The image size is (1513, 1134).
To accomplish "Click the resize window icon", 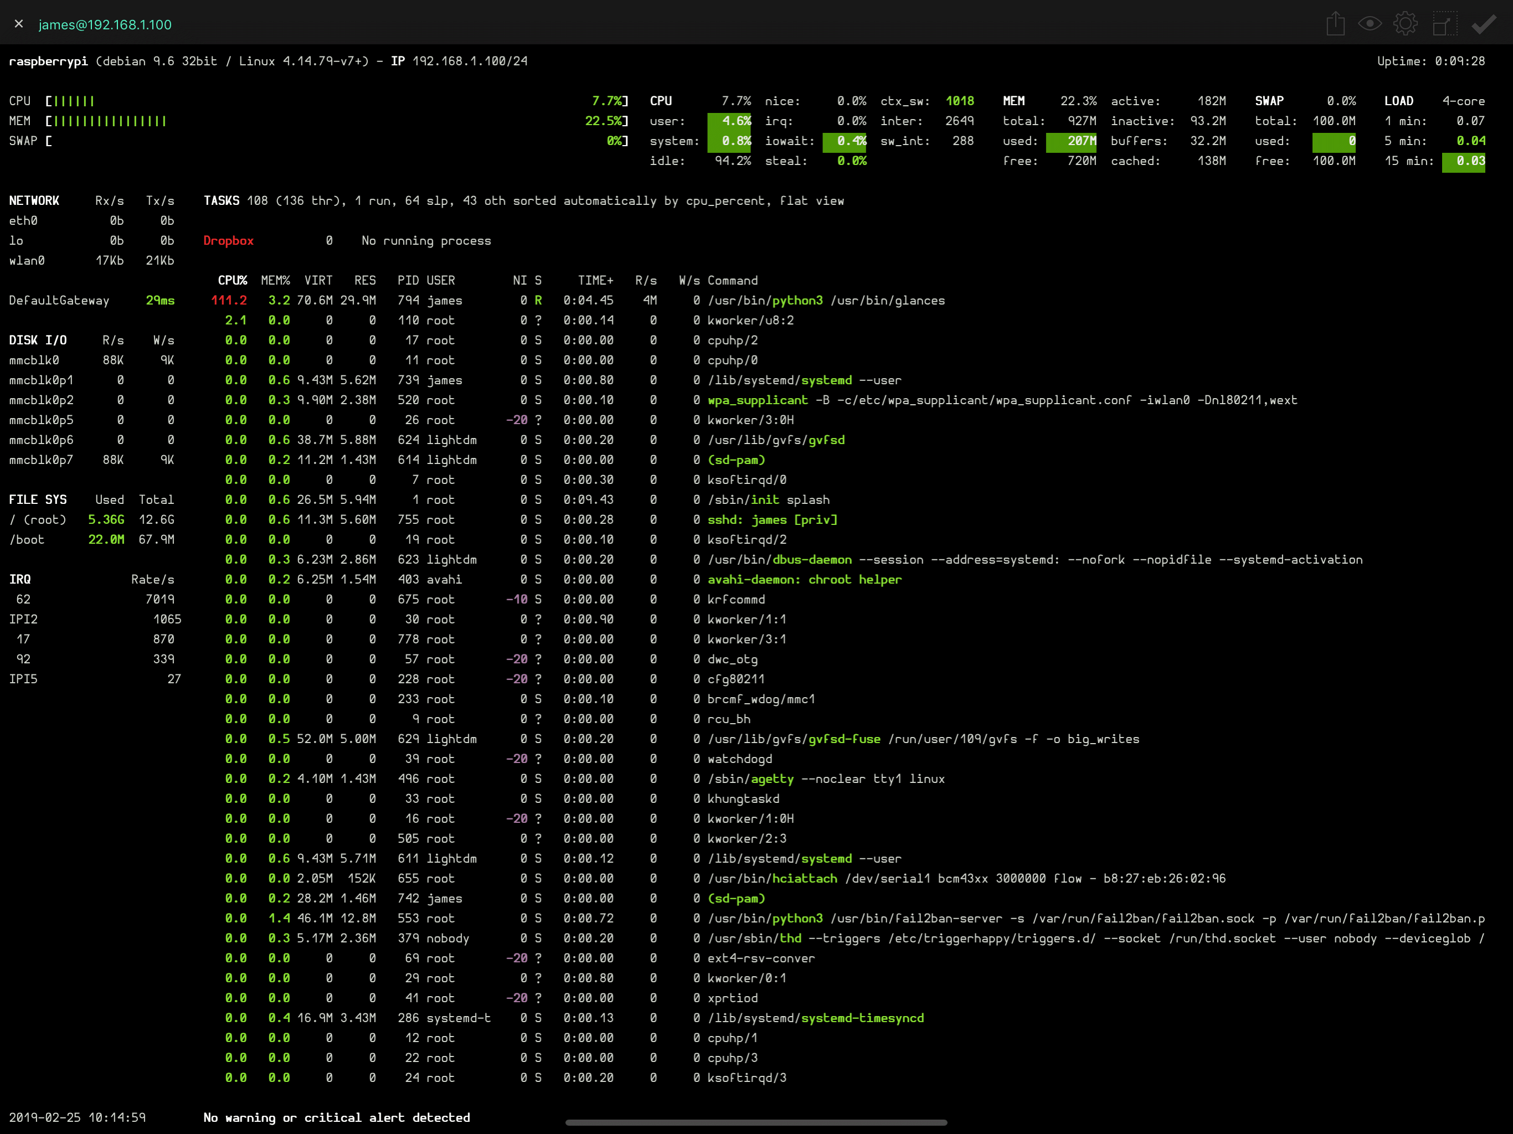I will click(1443, 24).
